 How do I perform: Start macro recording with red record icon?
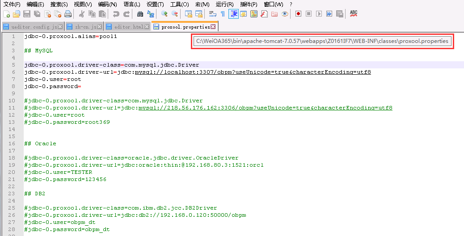[x=298, y=14]
